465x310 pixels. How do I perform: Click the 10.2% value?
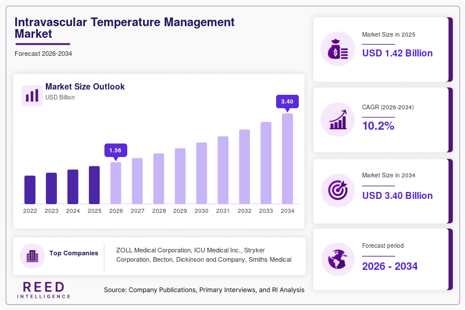[378, 126]
